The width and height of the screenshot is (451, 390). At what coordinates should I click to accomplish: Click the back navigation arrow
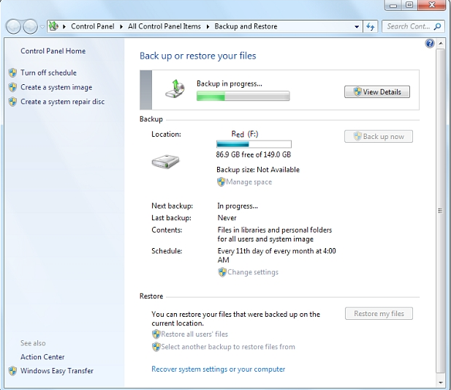click(x=14, y=26)
